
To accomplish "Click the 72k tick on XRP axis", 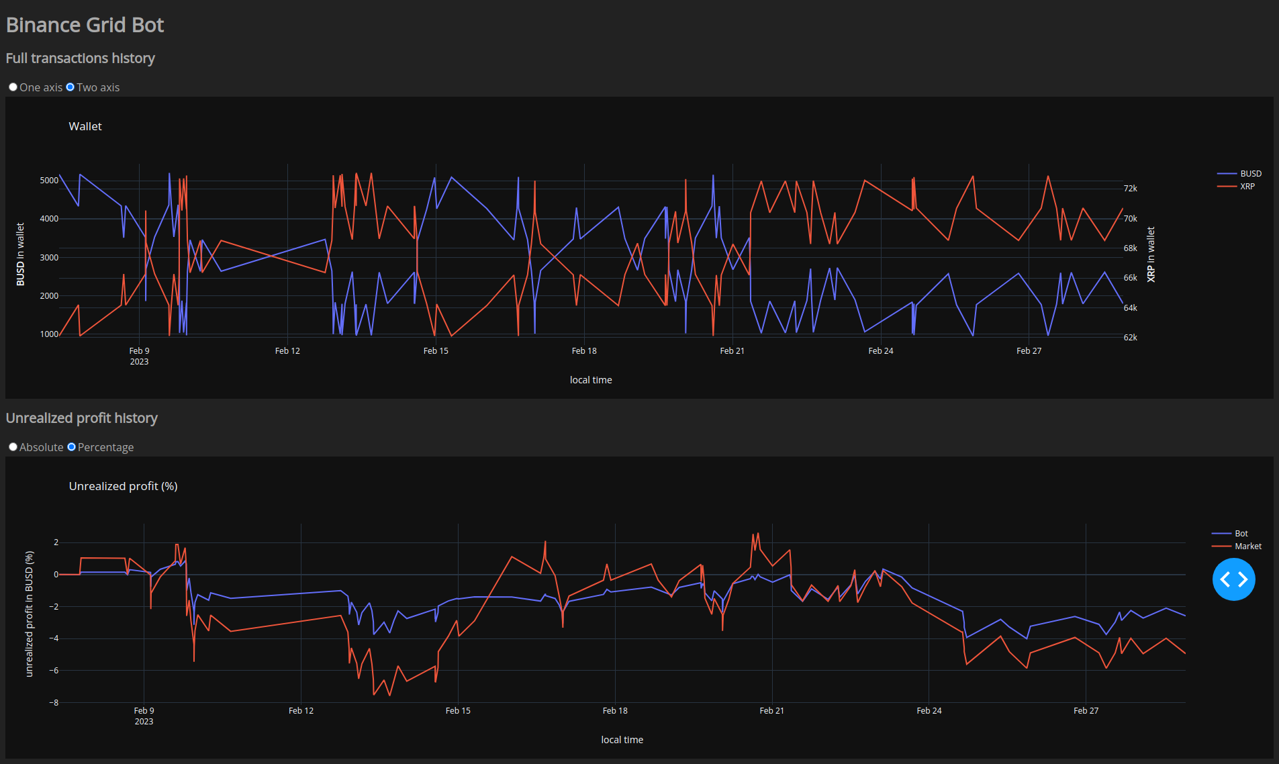I will tap(1130, 189).
